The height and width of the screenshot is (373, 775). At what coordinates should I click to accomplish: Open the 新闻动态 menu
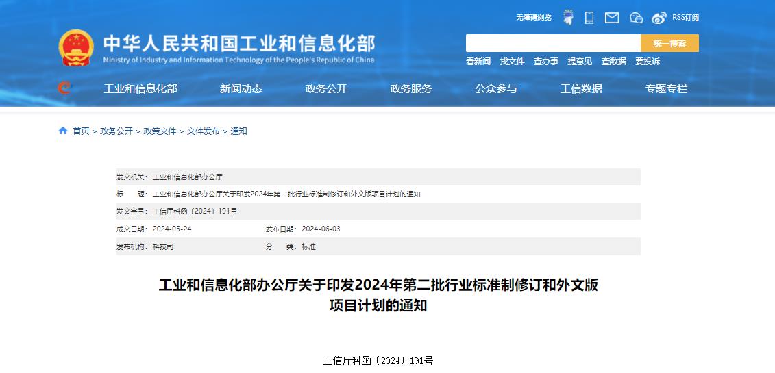[x=241, y=88]
